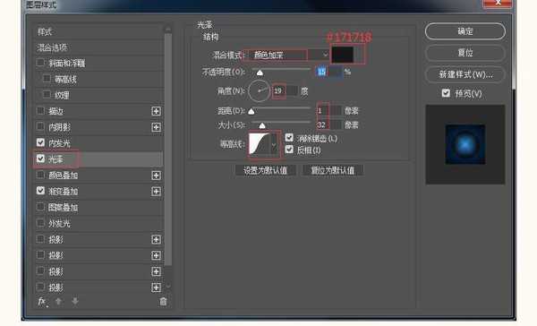Open the fx effects menu icon
Screen dimensions: 537x326
(42, 302)
